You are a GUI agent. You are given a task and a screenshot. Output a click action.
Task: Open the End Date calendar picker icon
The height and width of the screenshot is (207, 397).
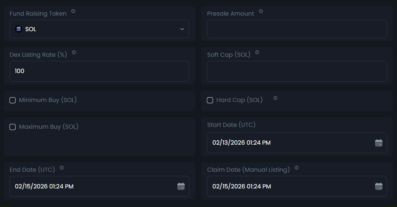click(181, 186)
